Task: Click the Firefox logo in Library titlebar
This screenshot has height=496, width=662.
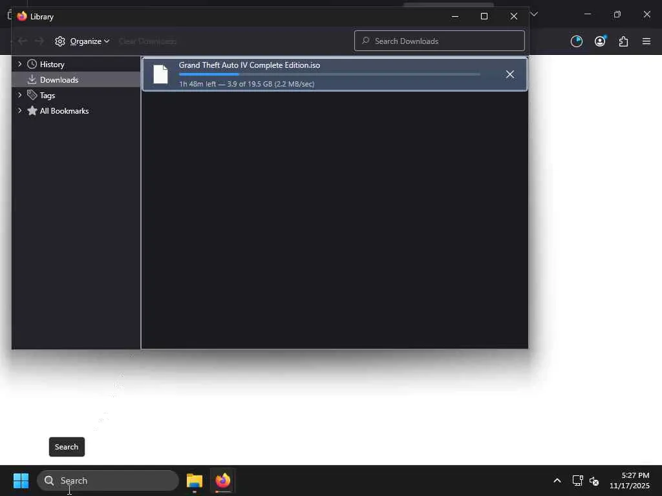Action: click(x=22, y=16)
